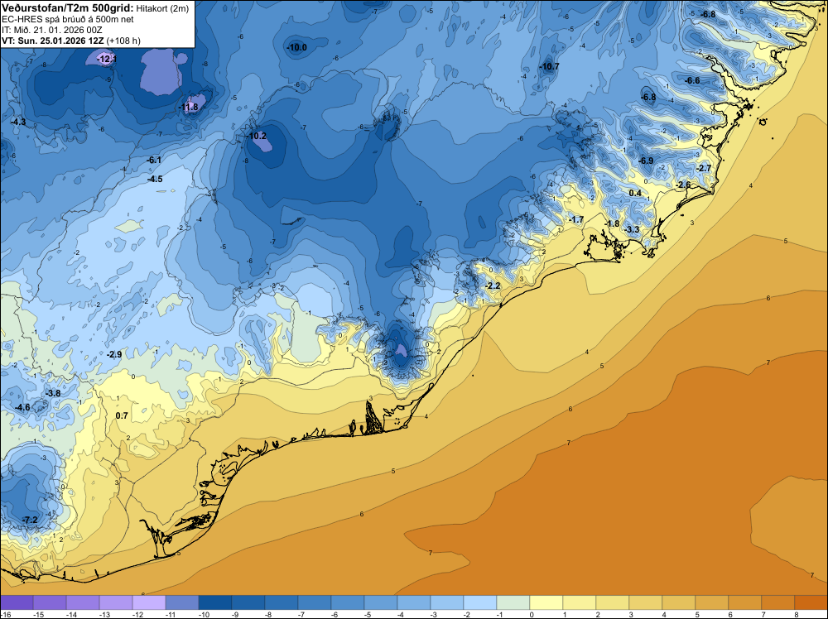Click the 0.4 temperature value
Viewport: 828px width, 619px height.
click(635, 193)
